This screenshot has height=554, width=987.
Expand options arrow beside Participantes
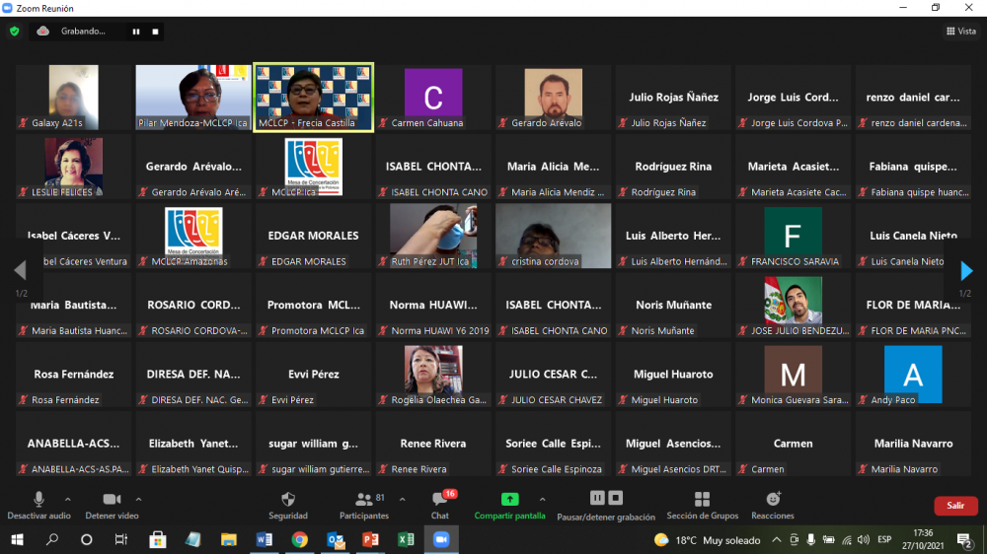point(402,499)
